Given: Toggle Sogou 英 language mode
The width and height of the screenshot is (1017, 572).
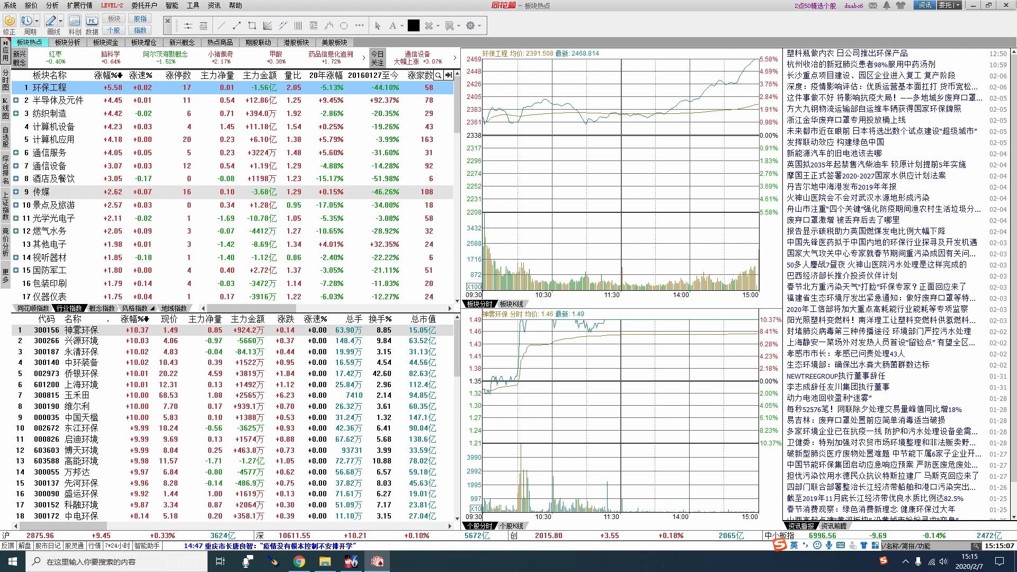Looking at the screenshot, I should click(794, 546).
